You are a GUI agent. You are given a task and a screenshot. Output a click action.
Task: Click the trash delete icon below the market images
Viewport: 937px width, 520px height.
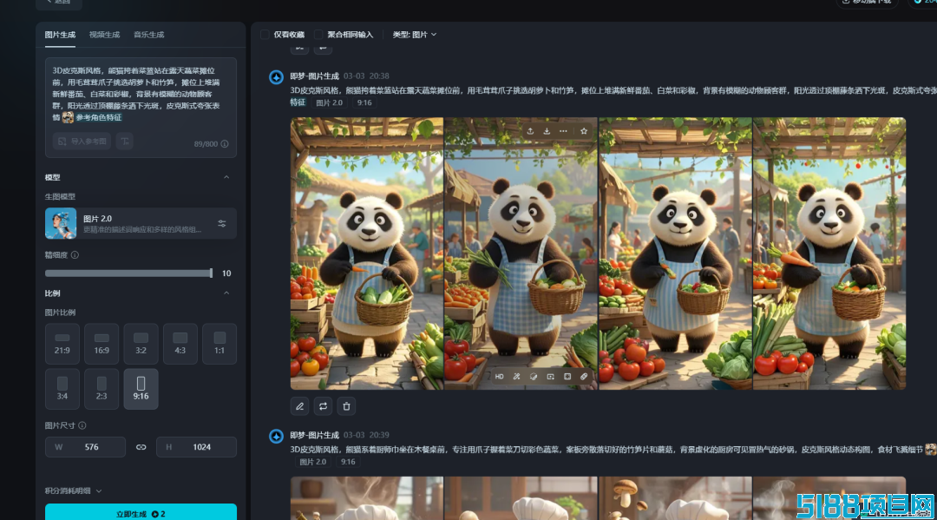pos(346,406)
